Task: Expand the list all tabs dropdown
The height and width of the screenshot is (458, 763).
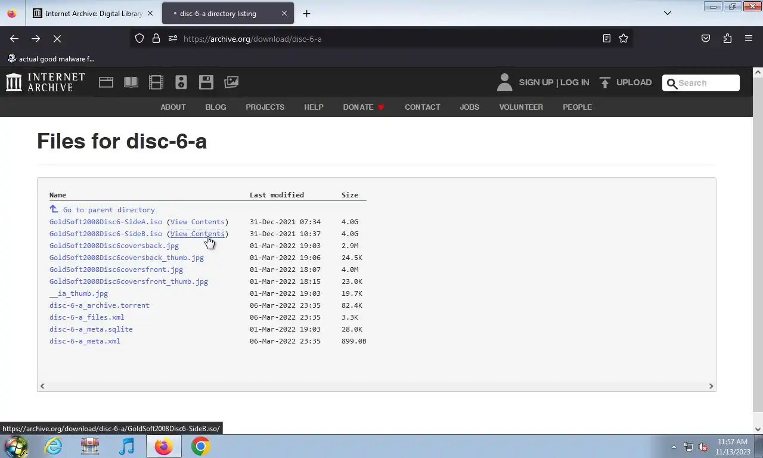Action: (x=668, y=13)
